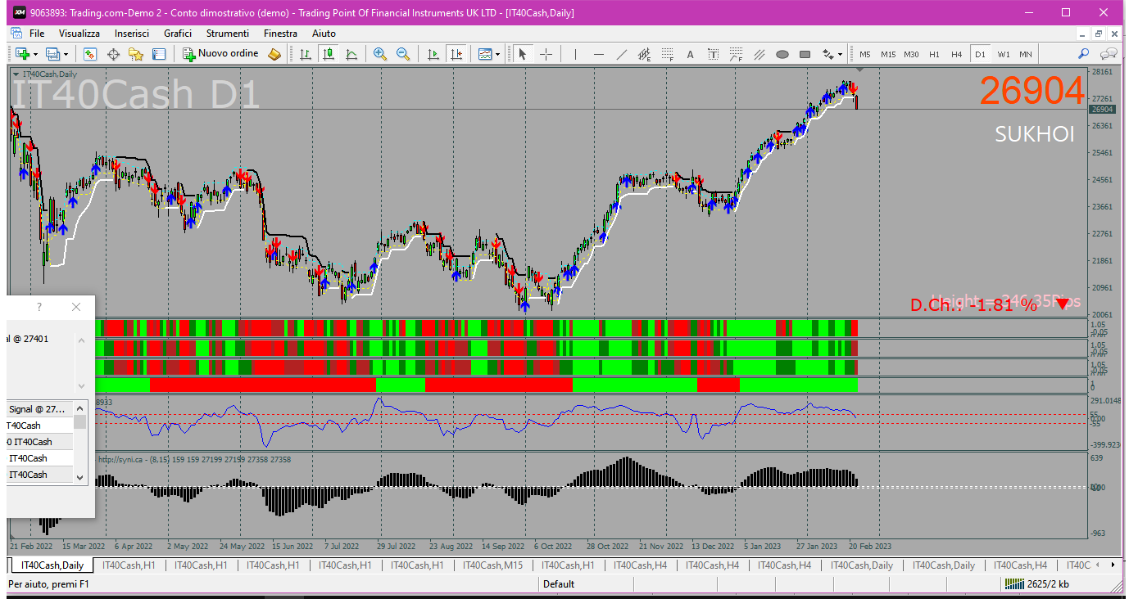Select the W1 timeframe button
Screen dimensions: 1129x599
[x=1004, y=54]
